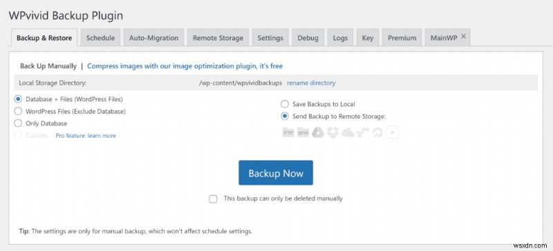The width and height of the screenshot is (553, 251).
Task: Switch to the Premium tab
Action: coord(402,38)
